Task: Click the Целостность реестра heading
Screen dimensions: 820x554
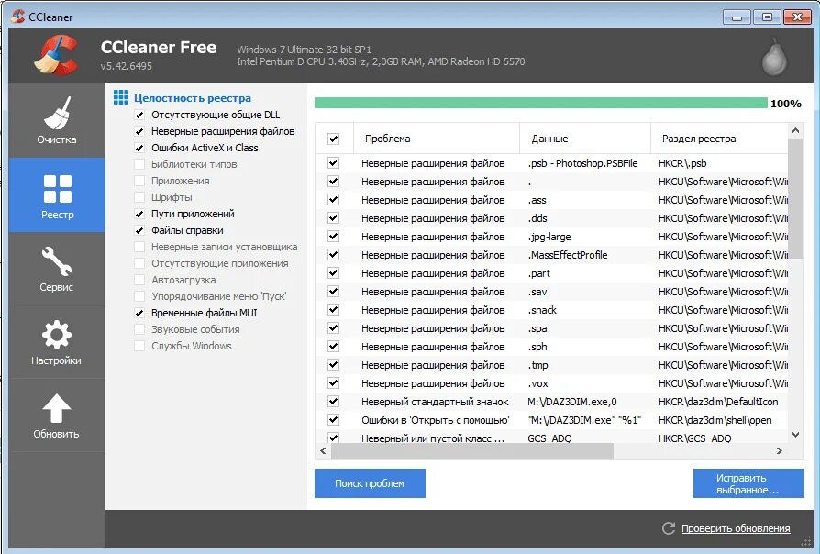Action: 193,98
